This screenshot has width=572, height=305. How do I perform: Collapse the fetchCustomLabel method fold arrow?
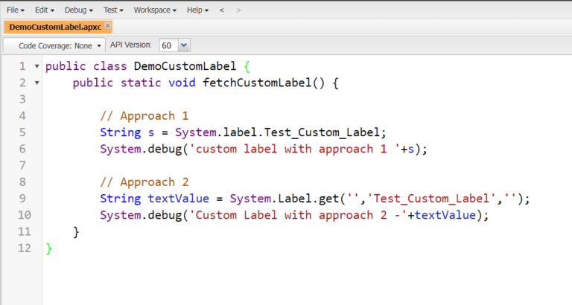37,83
